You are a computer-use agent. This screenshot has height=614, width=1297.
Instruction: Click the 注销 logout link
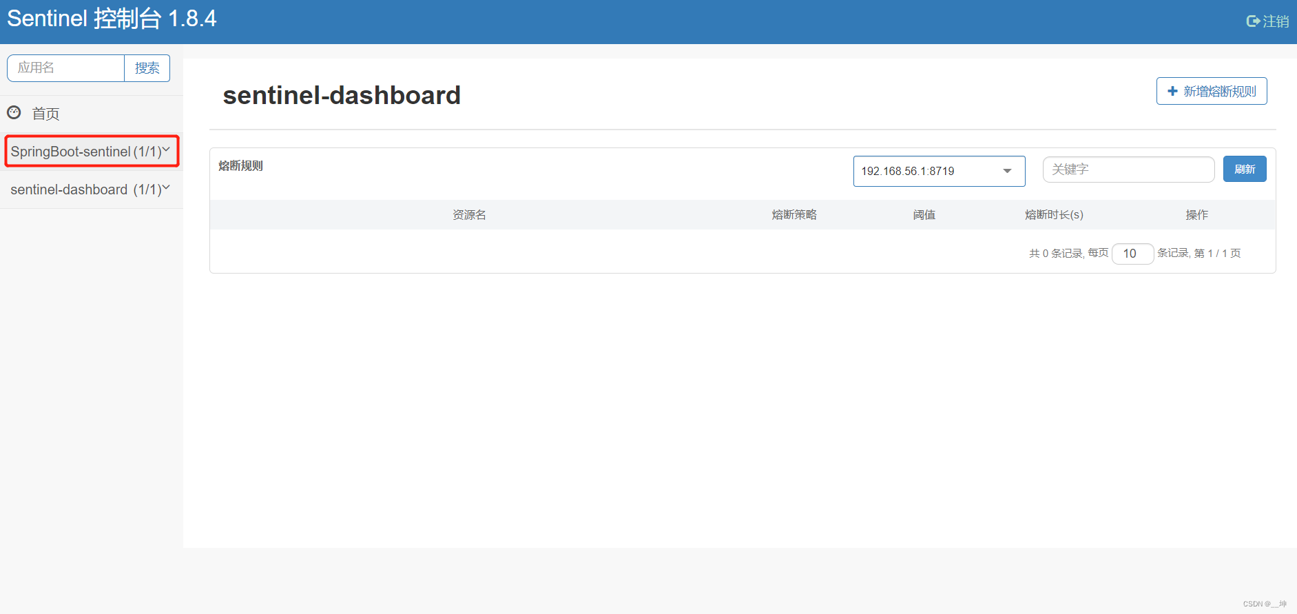[1267, 21]
